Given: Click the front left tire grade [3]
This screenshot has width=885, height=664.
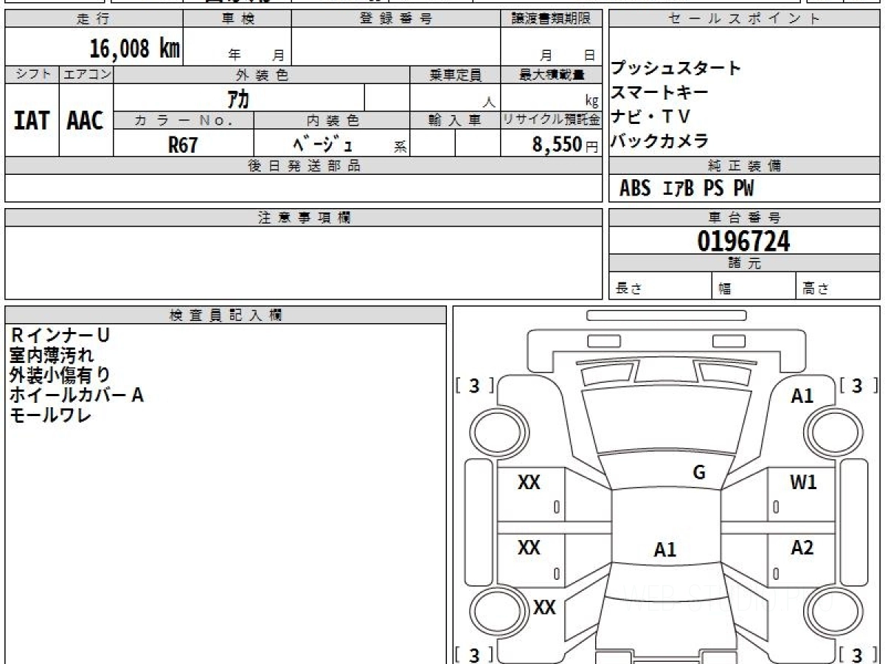Looking at the screenshot, I should (x=475, y=385).
